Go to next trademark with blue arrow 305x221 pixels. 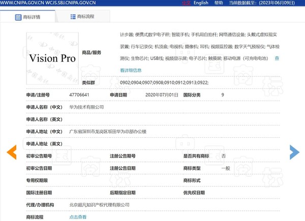[294, 152]
